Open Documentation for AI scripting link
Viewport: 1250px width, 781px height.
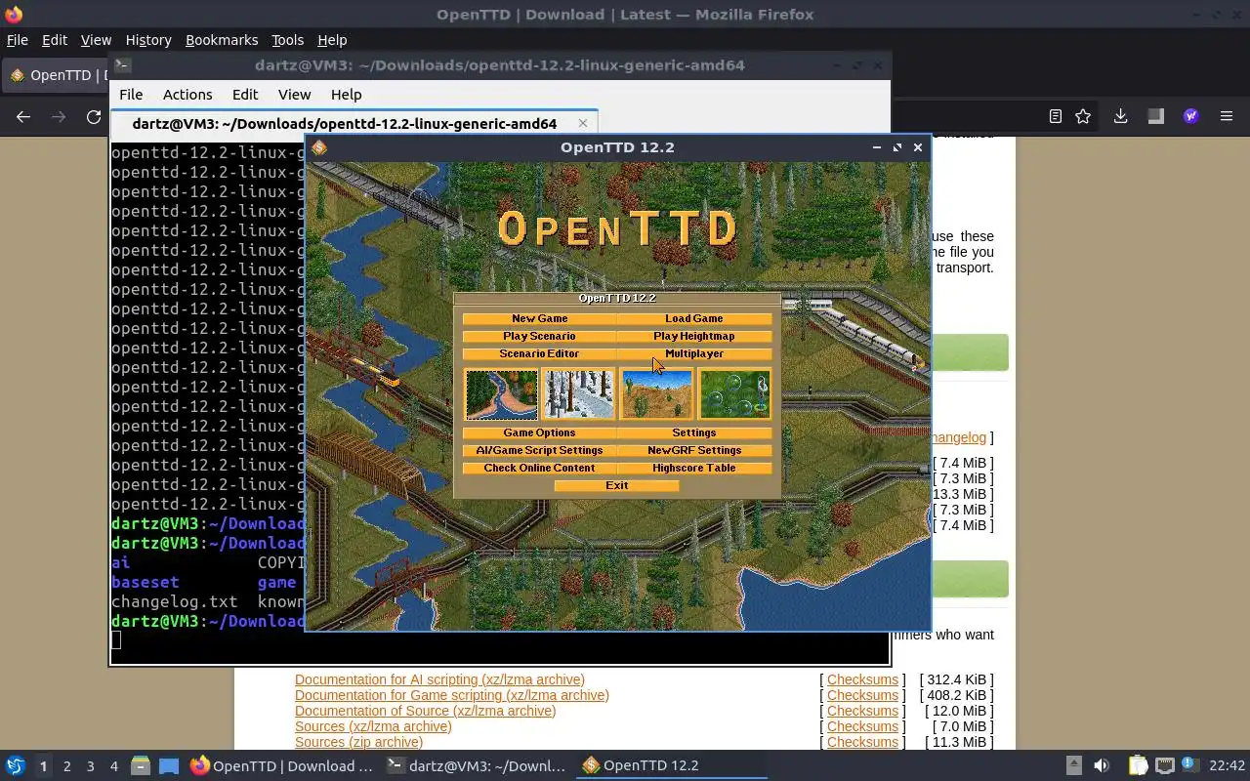point(439,679)
